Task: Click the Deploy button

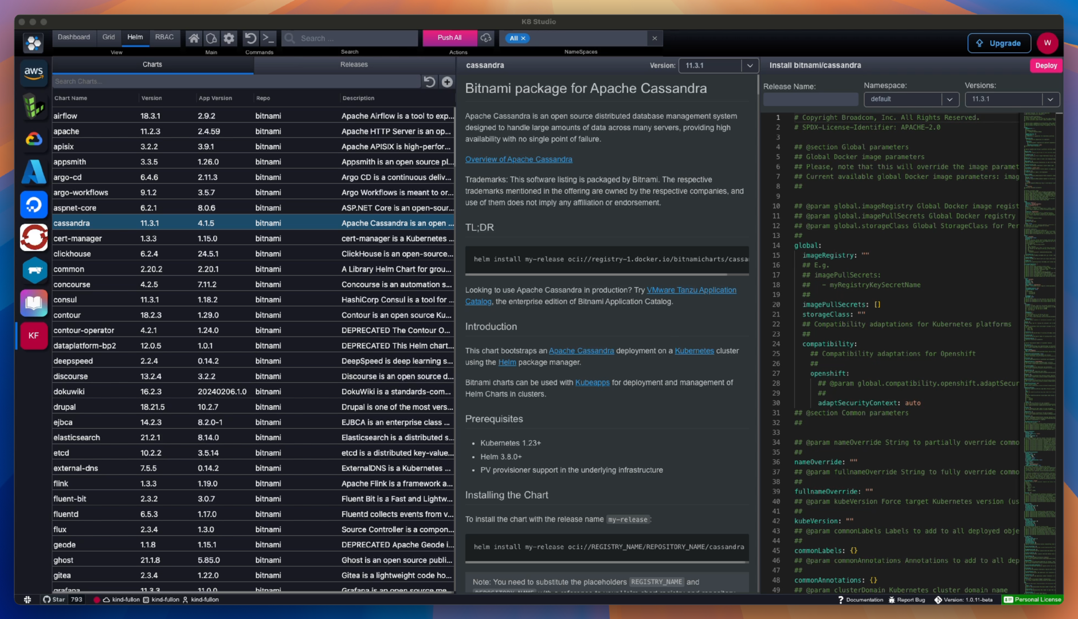Action: [1046, 65]
